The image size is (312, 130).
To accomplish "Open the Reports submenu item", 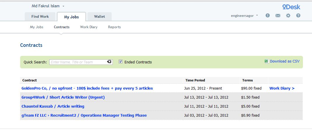I will tap(114, 27).
